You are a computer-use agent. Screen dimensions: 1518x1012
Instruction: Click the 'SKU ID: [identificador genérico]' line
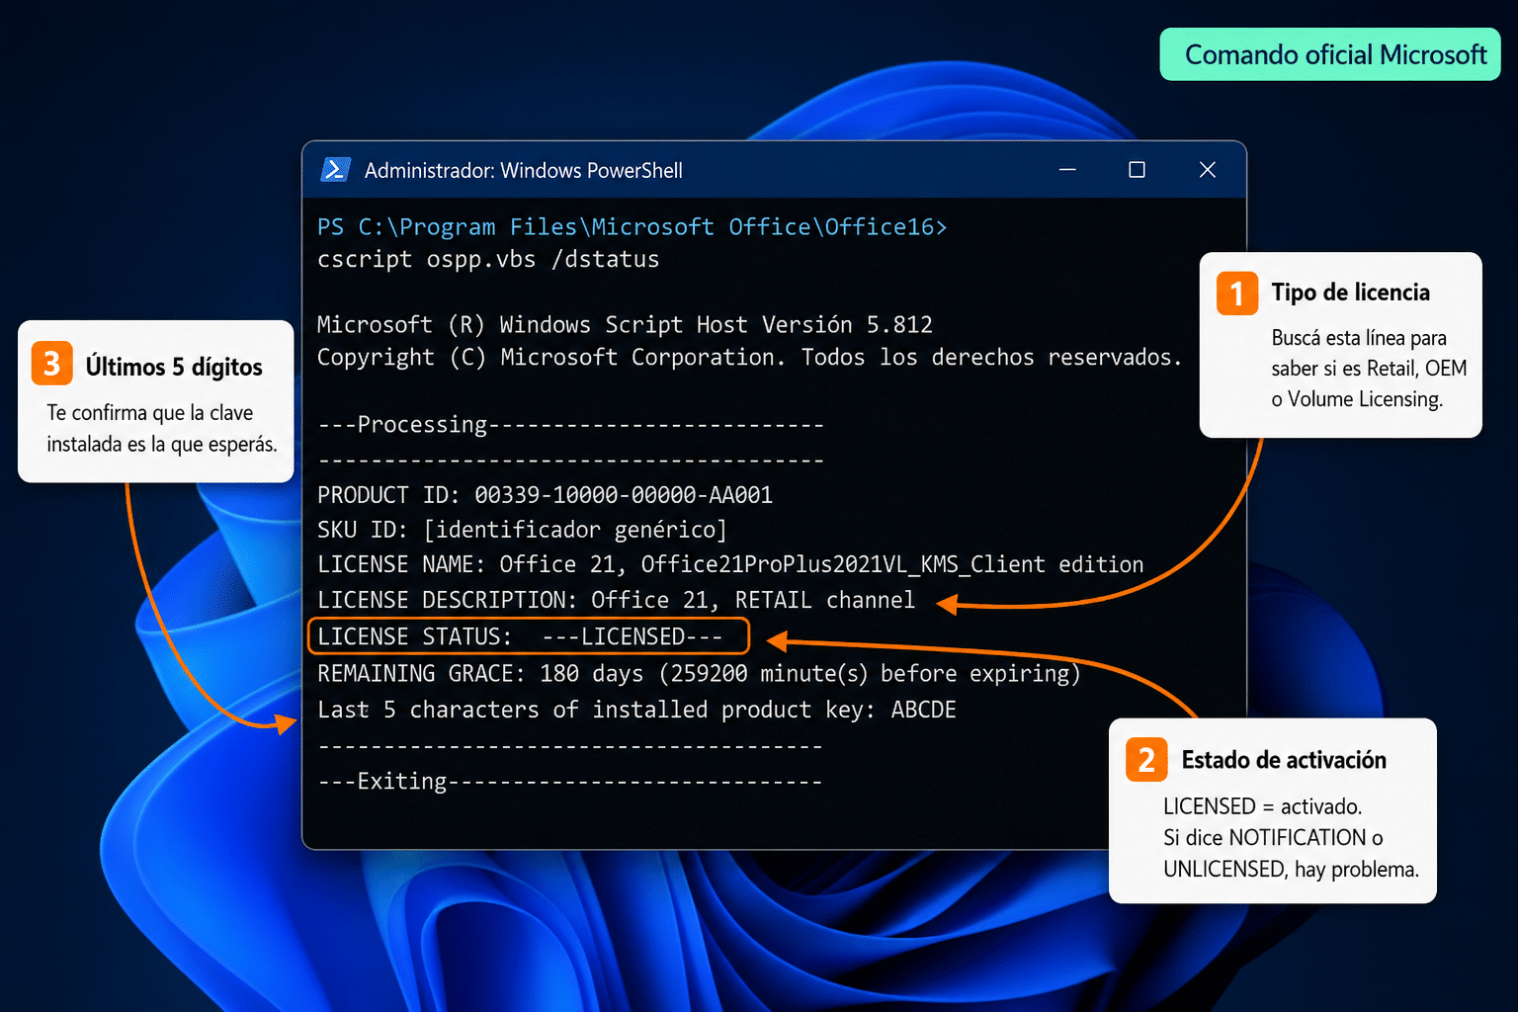[x=522, y=530]
